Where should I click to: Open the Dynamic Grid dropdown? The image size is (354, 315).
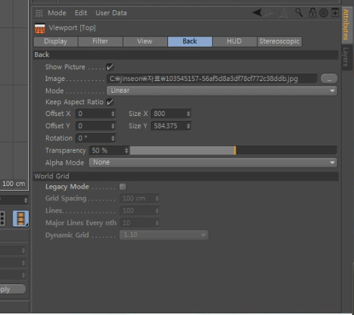(164, 235)
